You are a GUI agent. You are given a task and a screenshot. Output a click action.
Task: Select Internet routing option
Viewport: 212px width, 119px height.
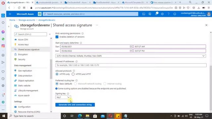(x=105, y=84)
